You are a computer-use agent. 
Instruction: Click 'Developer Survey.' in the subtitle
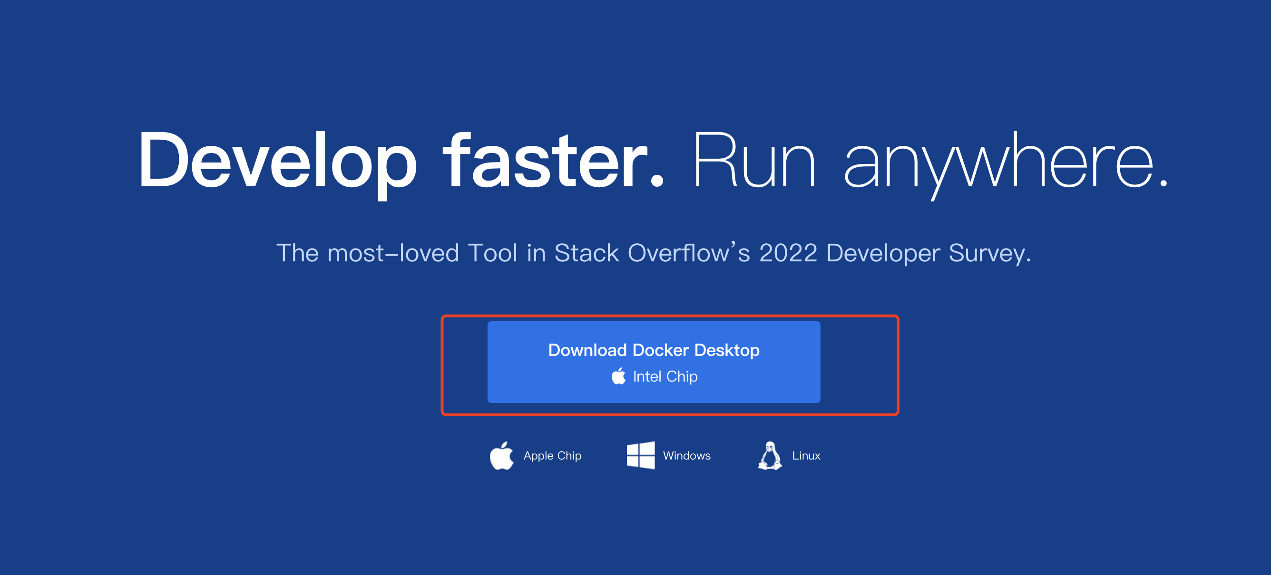[928, 253]
